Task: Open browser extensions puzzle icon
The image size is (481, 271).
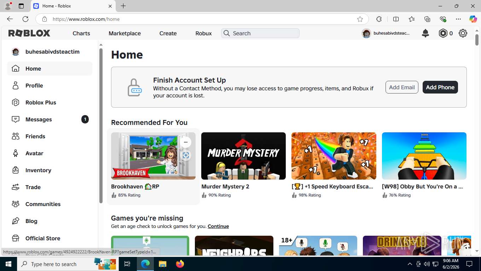Action: (x=379, y=19)
